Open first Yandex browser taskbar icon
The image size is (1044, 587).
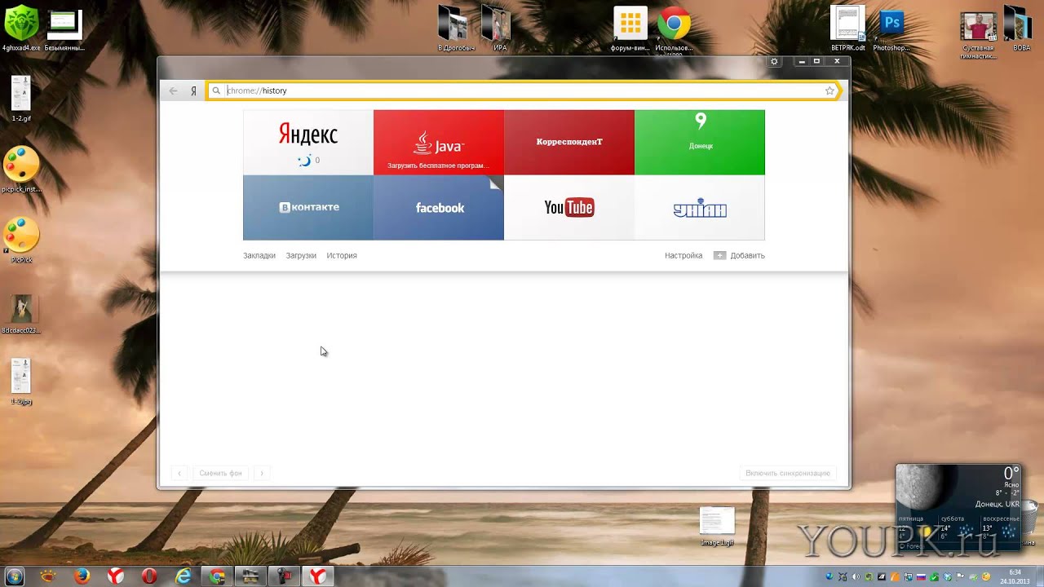pyautogui.click(x=116, y=576)
